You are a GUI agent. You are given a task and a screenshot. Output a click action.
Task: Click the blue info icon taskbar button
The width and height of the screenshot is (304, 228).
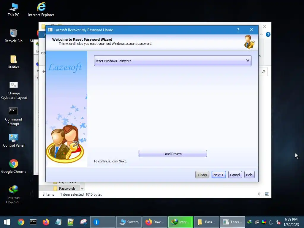(103, 222)
